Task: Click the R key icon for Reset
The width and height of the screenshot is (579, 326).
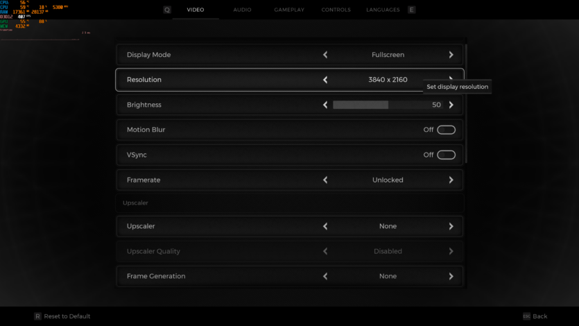Action: (37, 316)
